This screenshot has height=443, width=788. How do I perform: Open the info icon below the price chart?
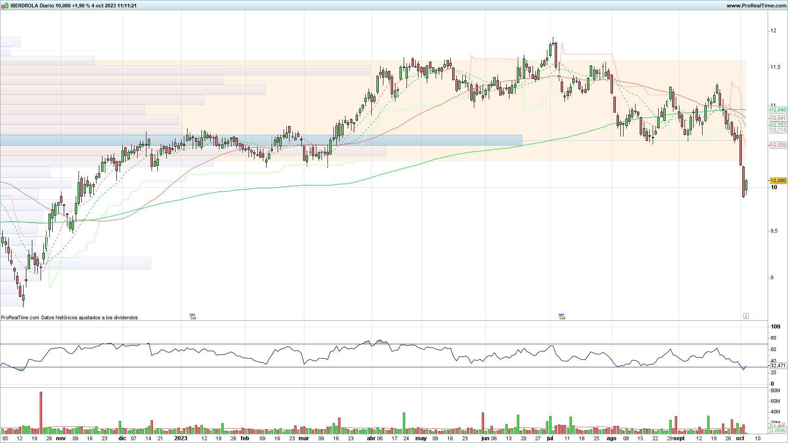(746, 316)
